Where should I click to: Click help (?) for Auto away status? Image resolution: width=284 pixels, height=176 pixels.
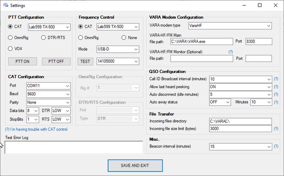276,102
